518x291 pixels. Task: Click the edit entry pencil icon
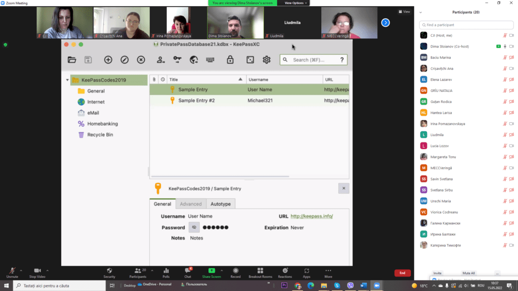(x=124, y=60)
